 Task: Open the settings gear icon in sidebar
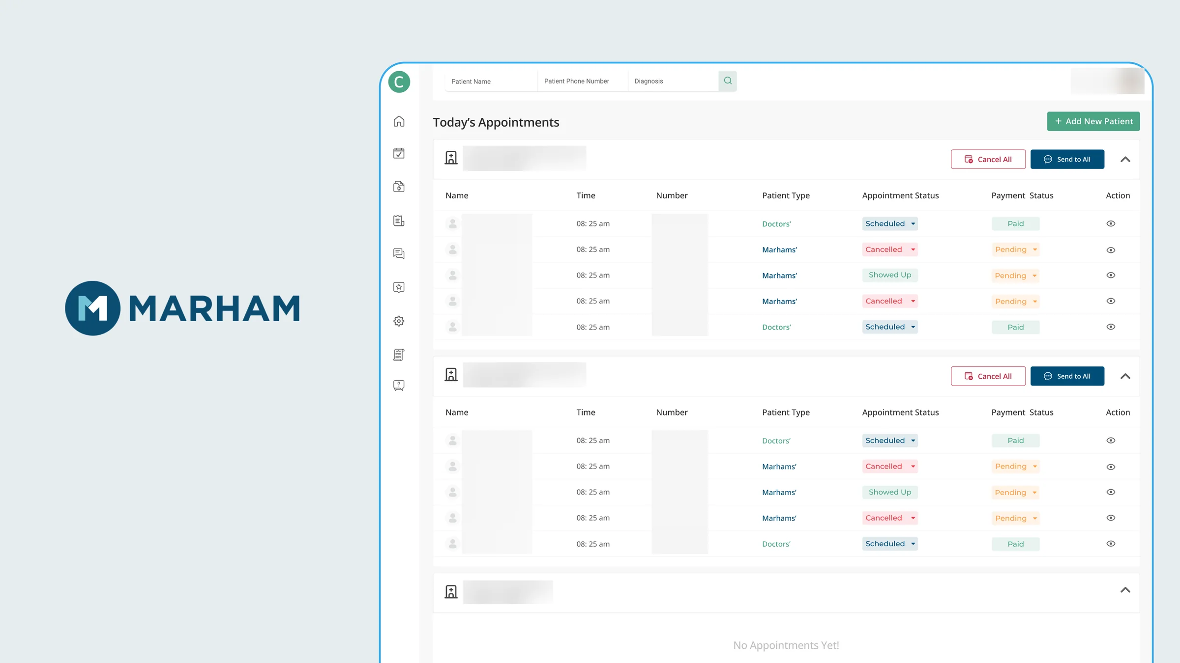pos(399,321)
